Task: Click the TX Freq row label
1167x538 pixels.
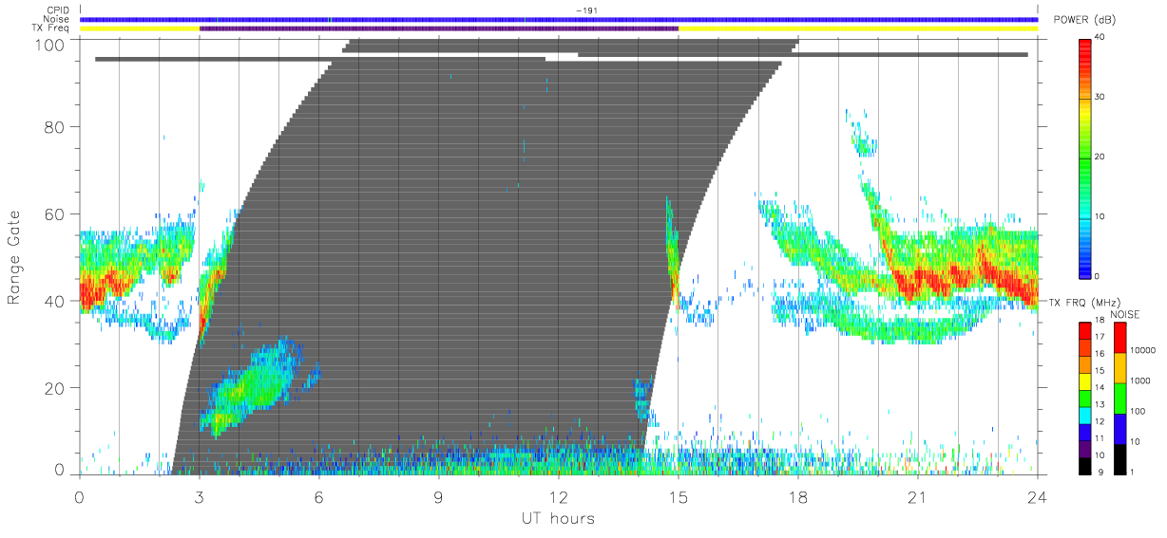Action: pyautogui.click(x=51, y=28)
